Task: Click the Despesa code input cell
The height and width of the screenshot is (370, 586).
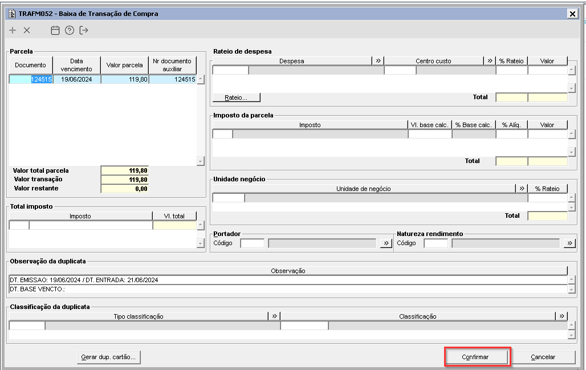Action: click(x=231, y=70)
